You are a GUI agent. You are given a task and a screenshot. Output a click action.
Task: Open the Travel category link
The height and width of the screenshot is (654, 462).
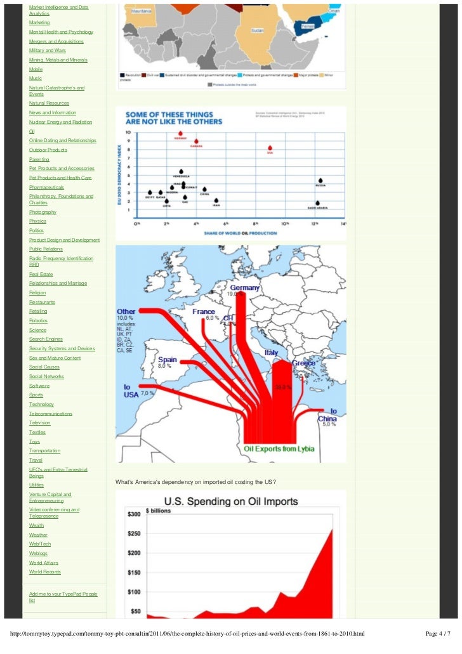point(36,461)
